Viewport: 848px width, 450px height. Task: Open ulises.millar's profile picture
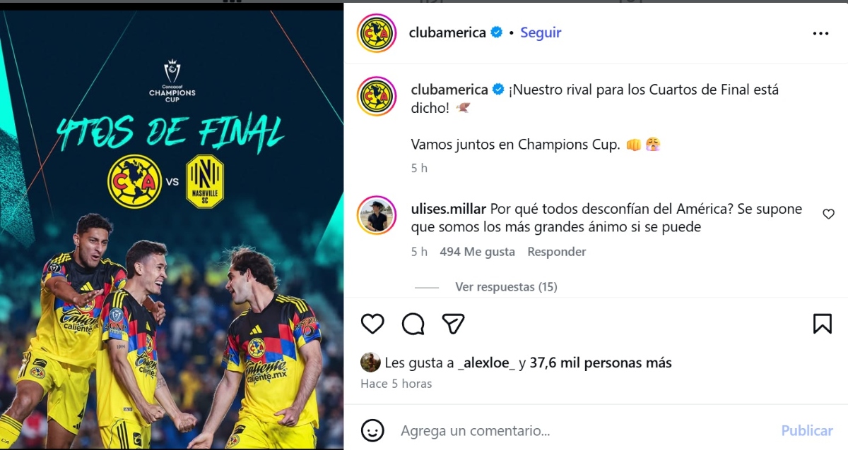pos(377,216)
